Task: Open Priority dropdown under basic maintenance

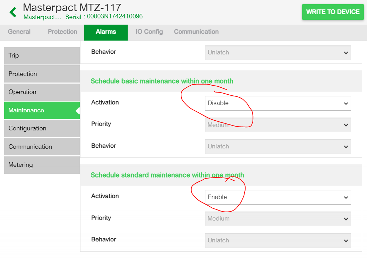Action: (x=278, y=125)
